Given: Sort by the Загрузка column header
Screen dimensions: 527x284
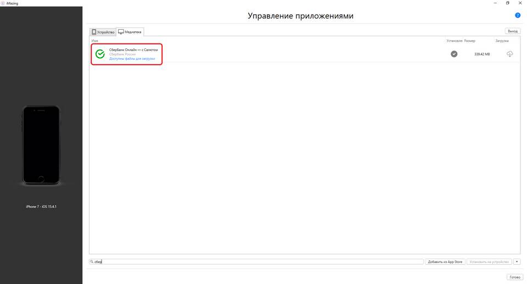Looking at the screenshot, I should click(x=502, y=41).
